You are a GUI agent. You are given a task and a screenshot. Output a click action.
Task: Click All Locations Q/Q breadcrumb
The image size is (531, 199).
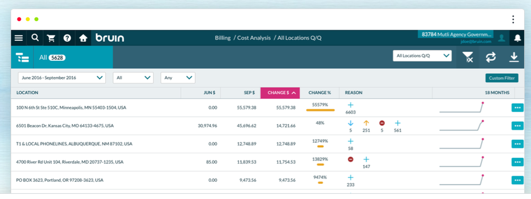point(299,38)
